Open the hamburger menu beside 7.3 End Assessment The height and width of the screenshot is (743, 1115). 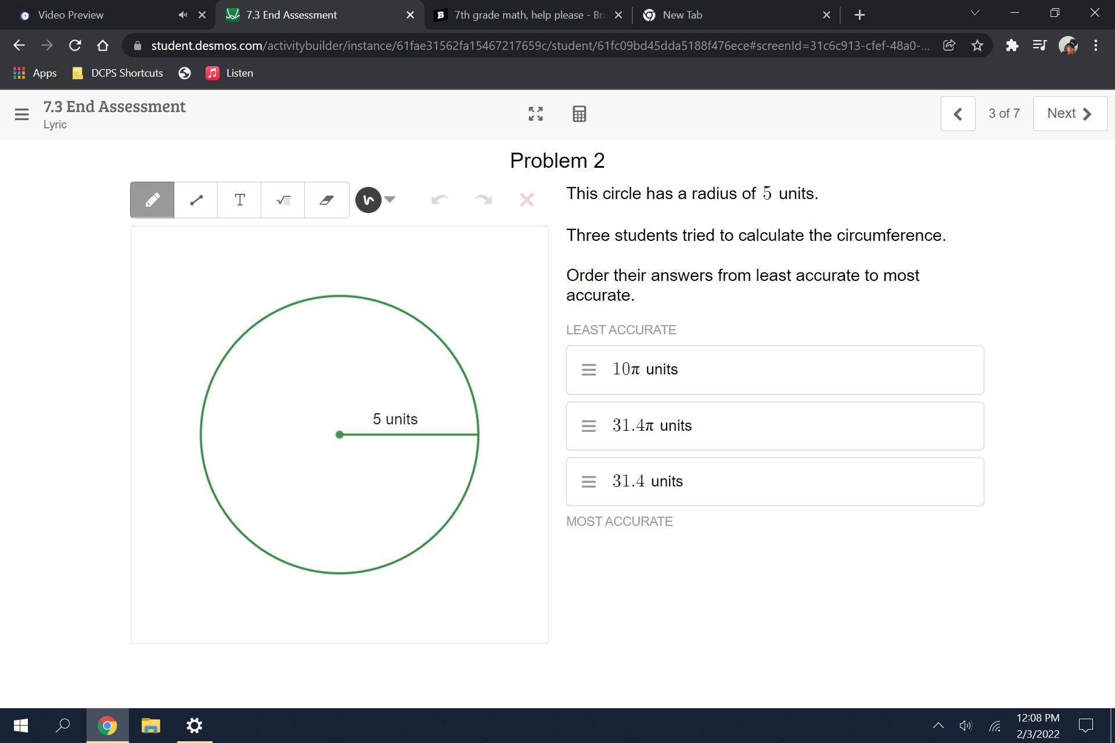21,114
